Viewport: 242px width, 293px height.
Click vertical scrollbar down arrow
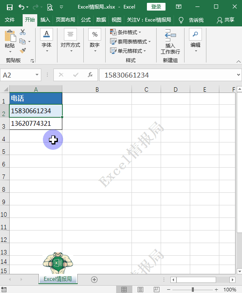pos(240,271)
